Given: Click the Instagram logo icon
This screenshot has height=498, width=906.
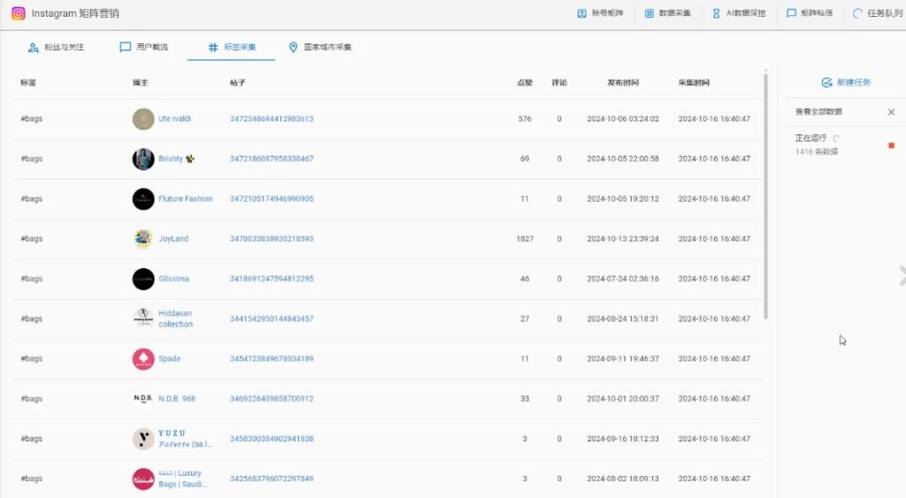Looking at the screenshot, I should tap(18, 13).
